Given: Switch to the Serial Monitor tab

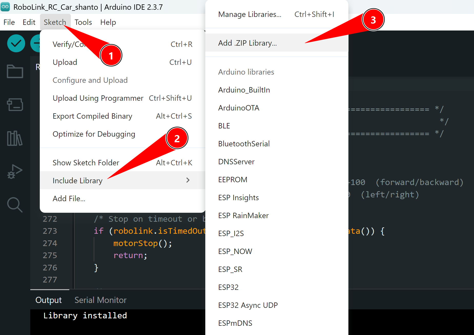Looking at the screenshot, I should point(100,300).
